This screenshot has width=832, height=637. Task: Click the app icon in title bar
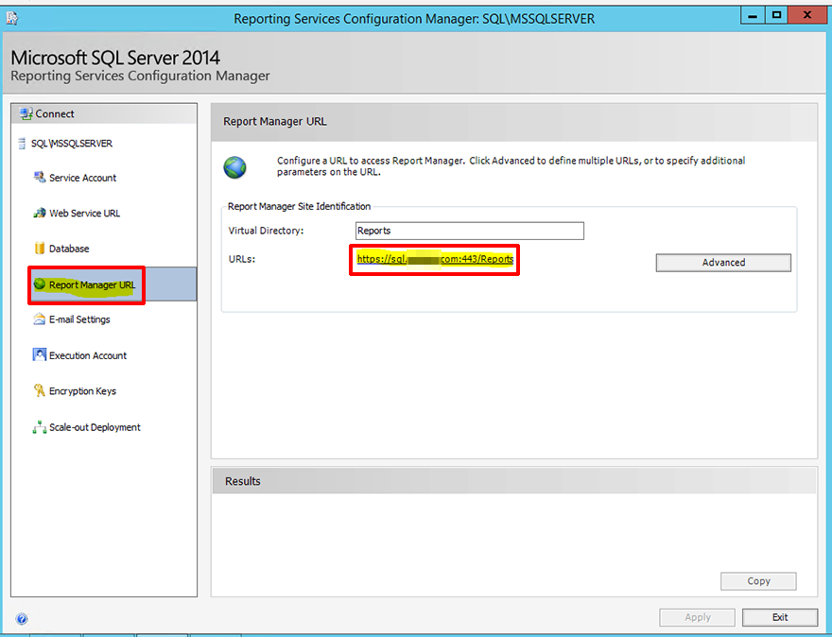coord(12,19)
